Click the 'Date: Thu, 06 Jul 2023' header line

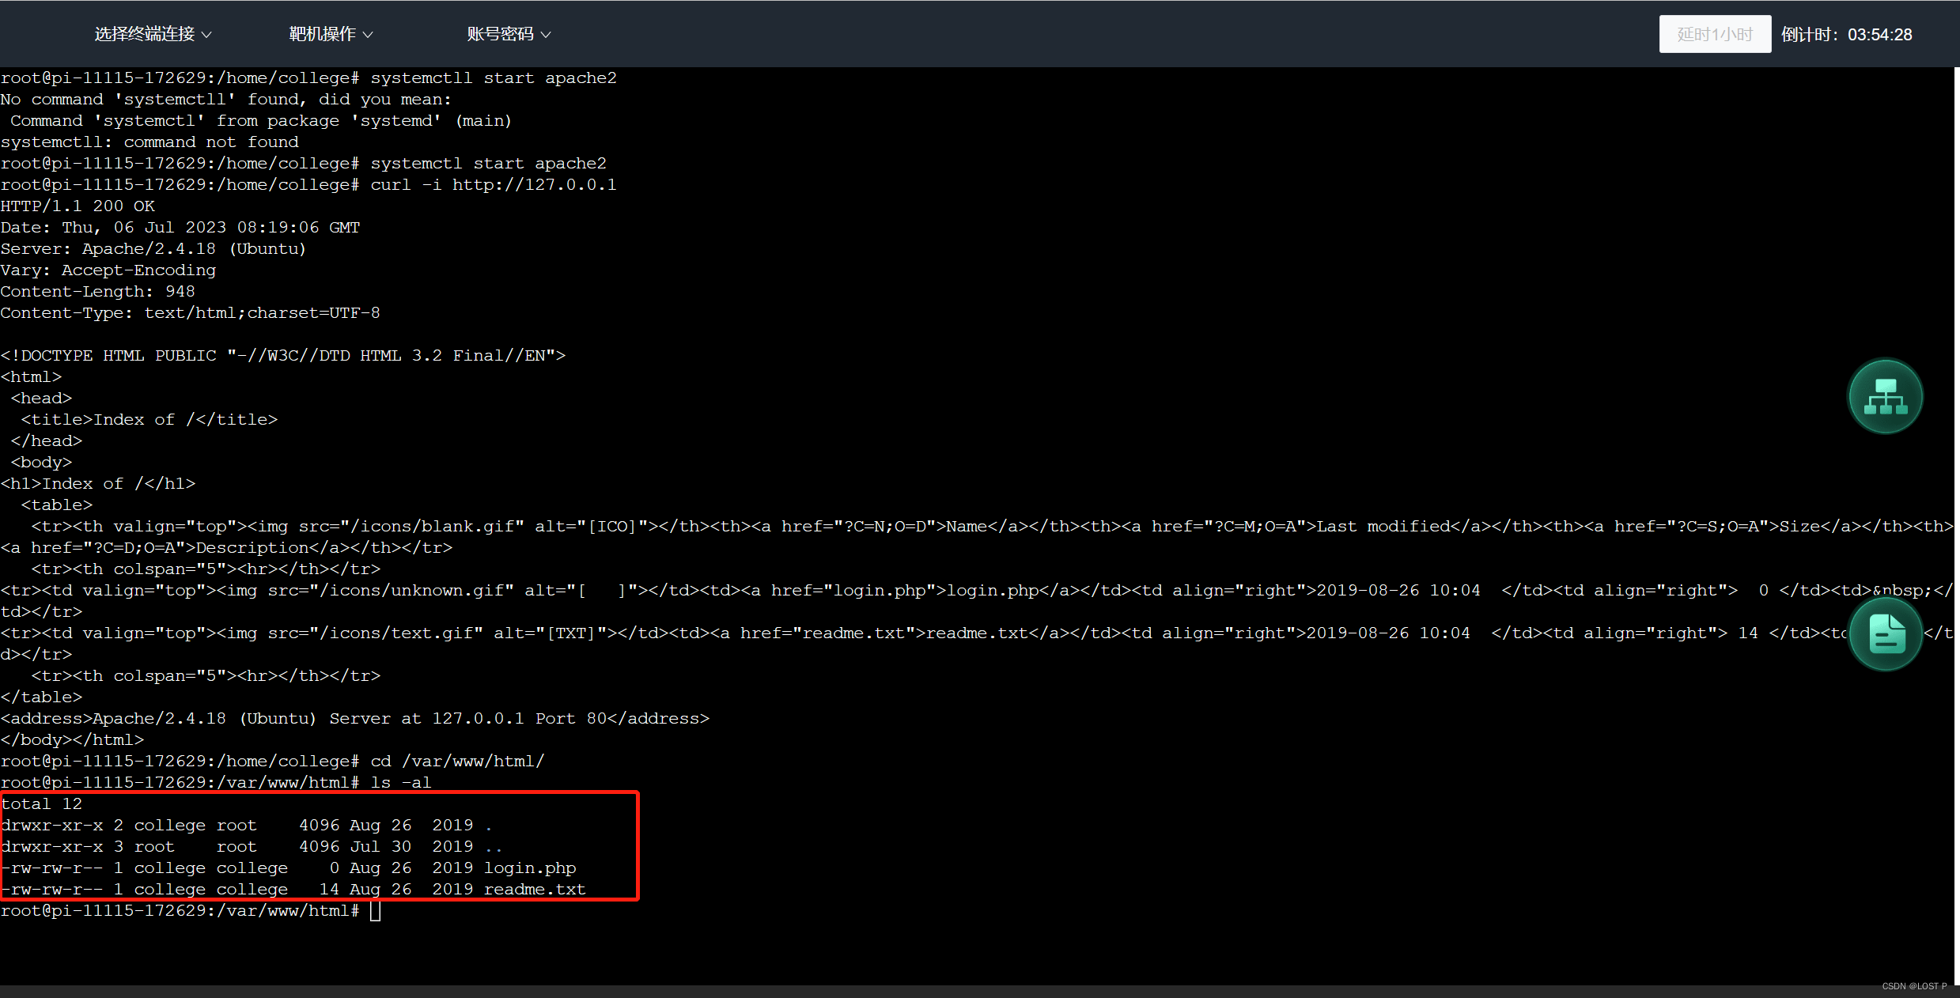pos(180,228)
